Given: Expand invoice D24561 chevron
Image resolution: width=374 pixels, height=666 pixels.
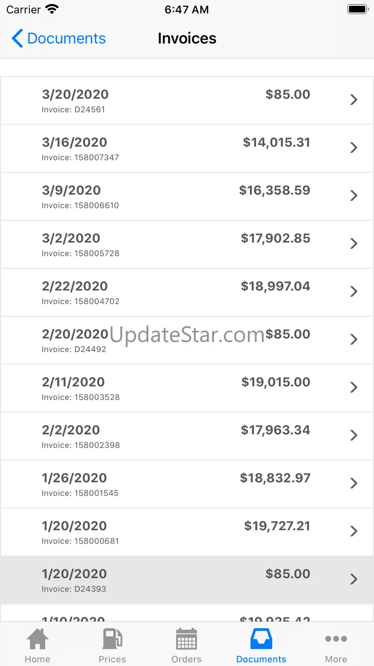Looking at the screenshot, I should point(354,100).
